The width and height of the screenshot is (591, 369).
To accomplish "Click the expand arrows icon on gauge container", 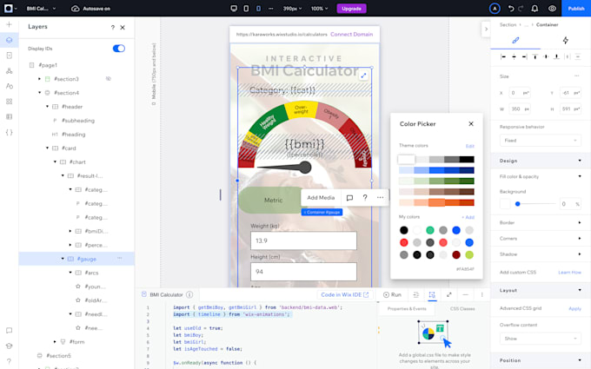I will coord(363,76).
